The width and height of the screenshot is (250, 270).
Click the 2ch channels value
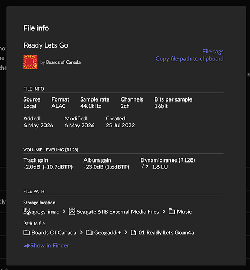125,106
